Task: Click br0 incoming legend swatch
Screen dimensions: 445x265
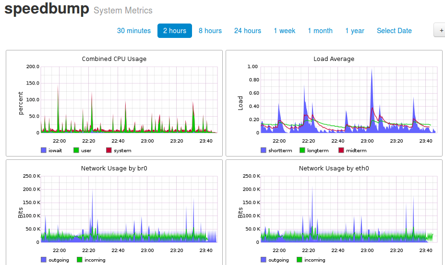Action: pos(80,260)
